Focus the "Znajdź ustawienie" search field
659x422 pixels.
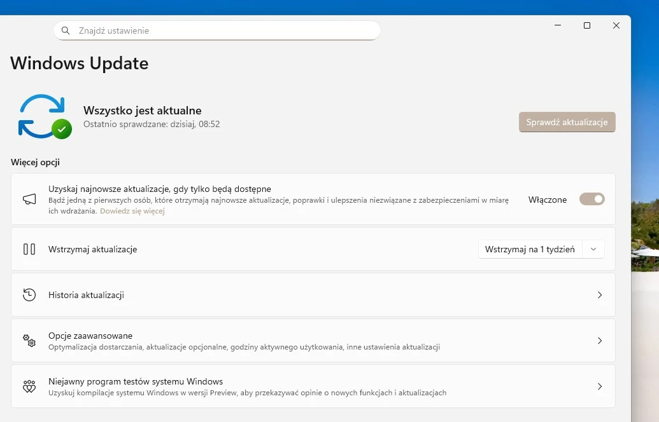tap(223, 31)
